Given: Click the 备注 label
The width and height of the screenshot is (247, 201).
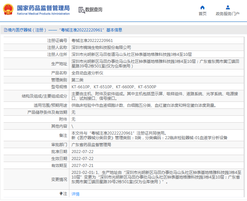Looking at the screenshot, I should coord(63,136).
